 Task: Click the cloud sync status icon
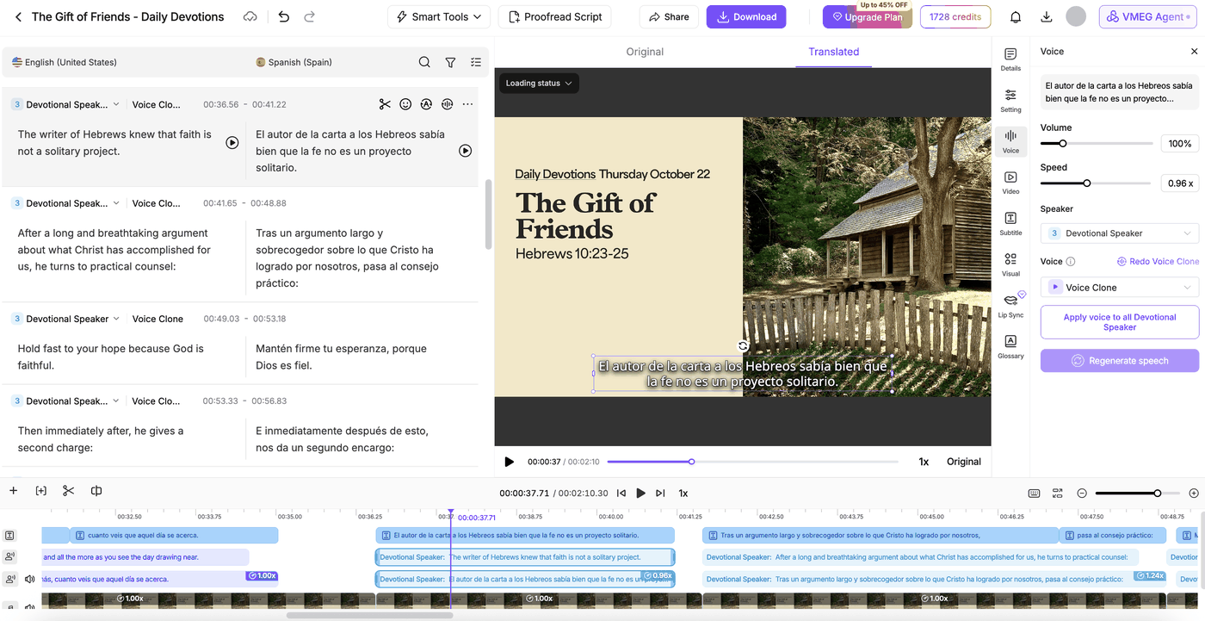pos(250,16)
